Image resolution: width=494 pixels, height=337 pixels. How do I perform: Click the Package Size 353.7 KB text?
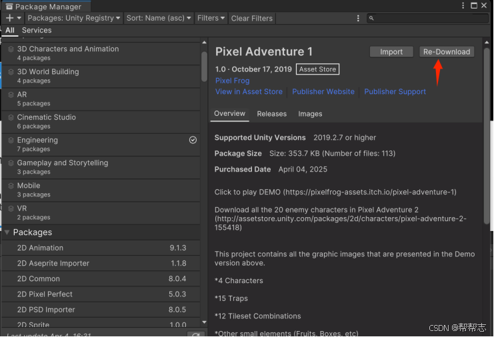(x=332, y=154)
